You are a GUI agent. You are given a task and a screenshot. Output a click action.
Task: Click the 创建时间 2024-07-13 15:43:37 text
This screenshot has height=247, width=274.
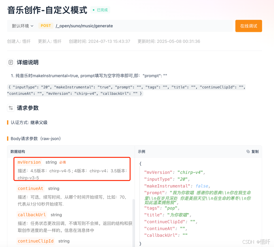click(x=99, y=41)
